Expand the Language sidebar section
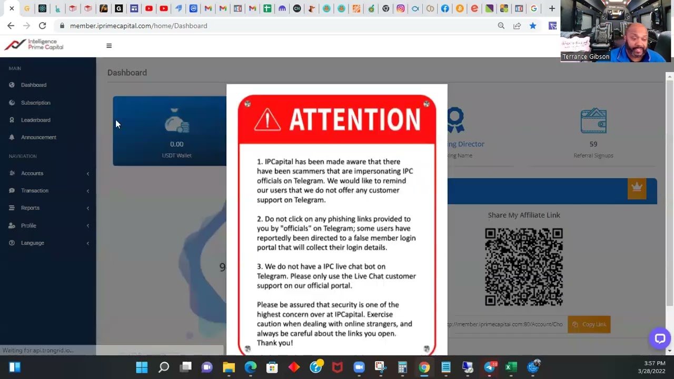 48,243
